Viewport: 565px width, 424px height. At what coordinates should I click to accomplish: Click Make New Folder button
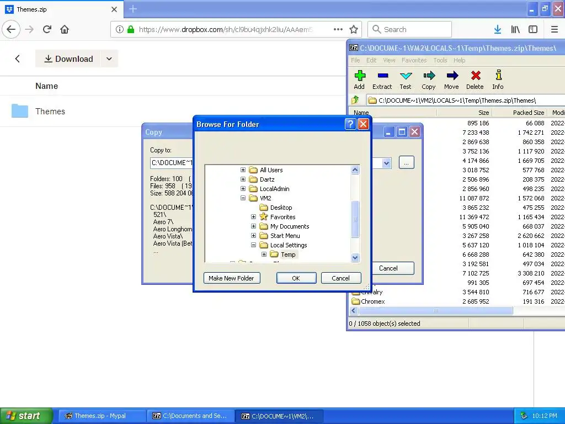[x=232, y=278]
